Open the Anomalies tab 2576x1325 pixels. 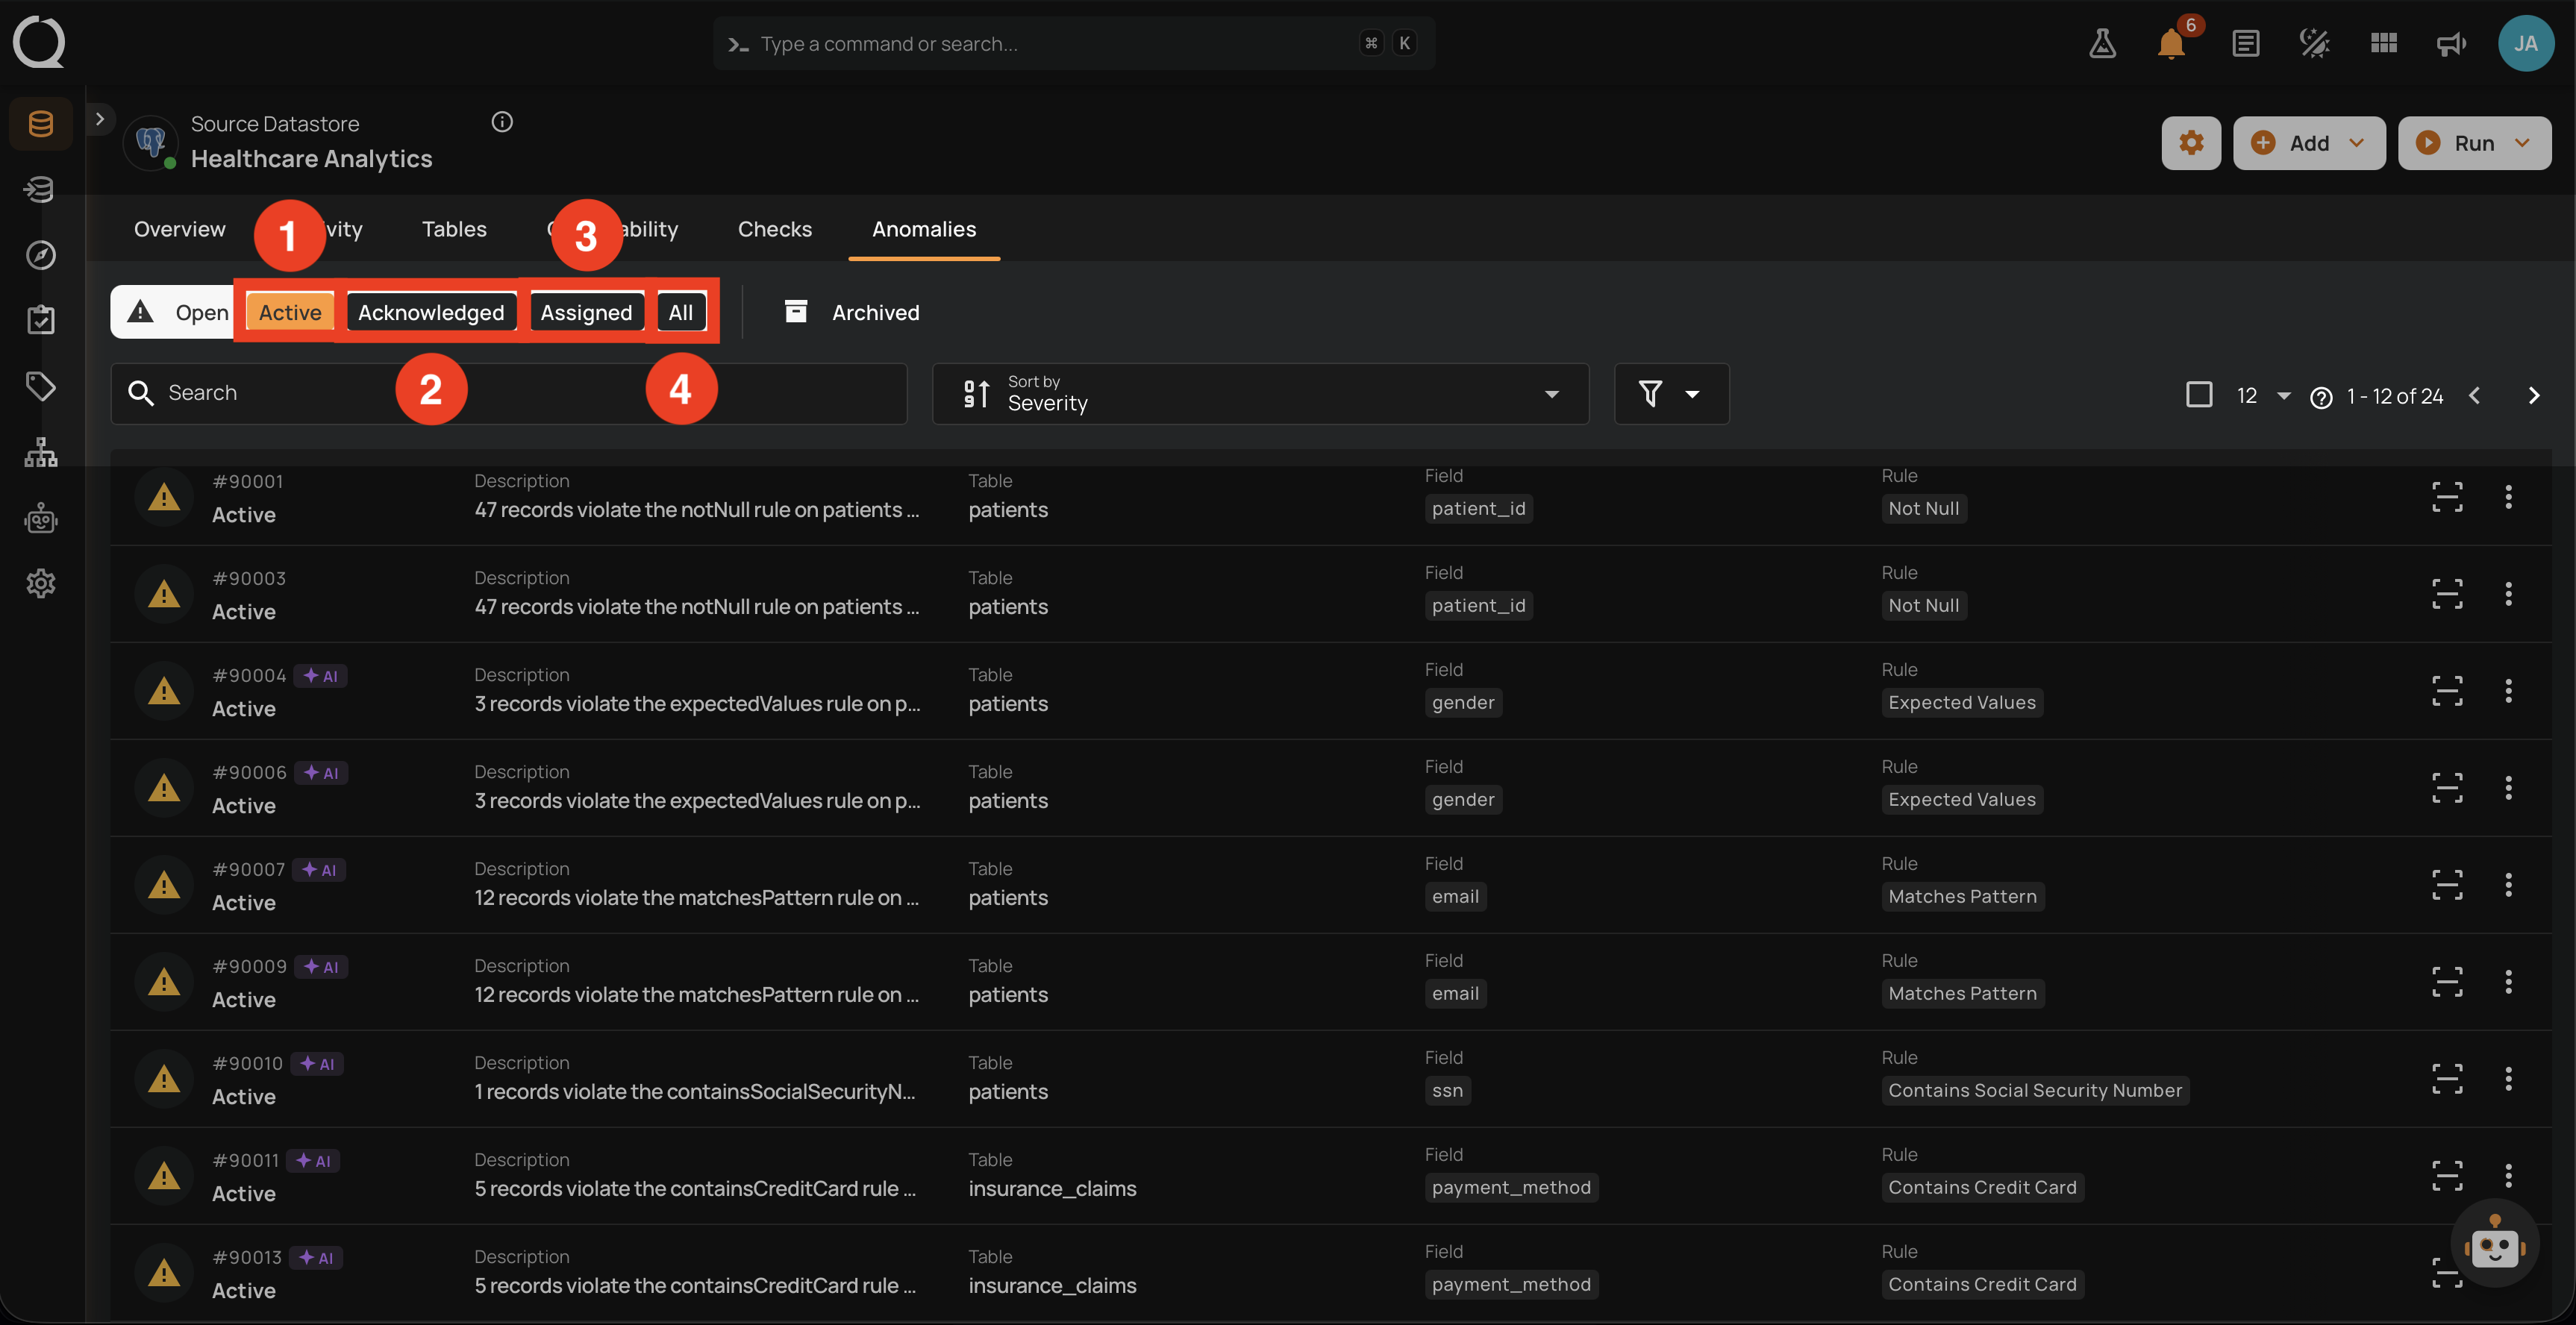pyautogui.click(x=924, y=229)
